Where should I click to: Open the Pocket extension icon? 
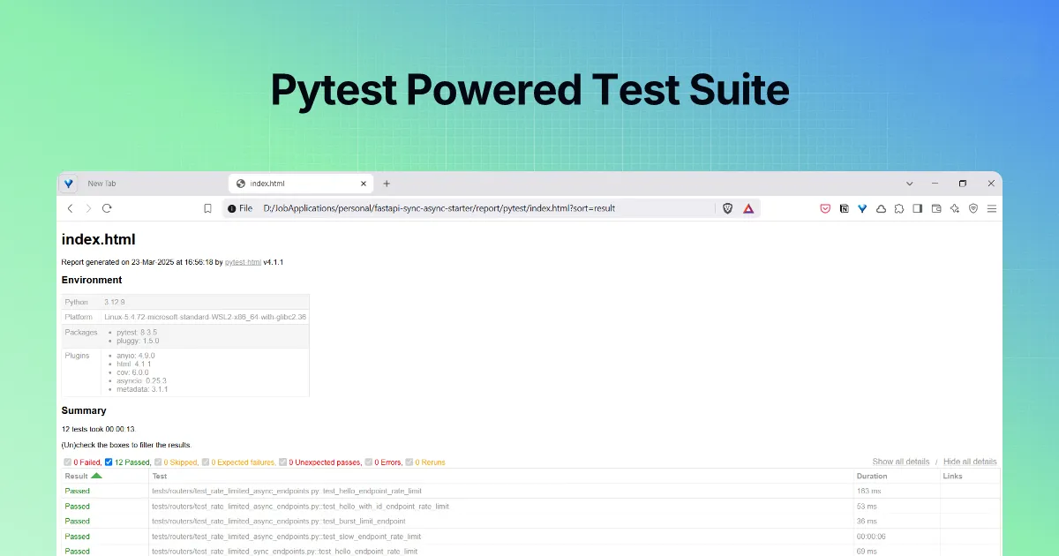826,208
